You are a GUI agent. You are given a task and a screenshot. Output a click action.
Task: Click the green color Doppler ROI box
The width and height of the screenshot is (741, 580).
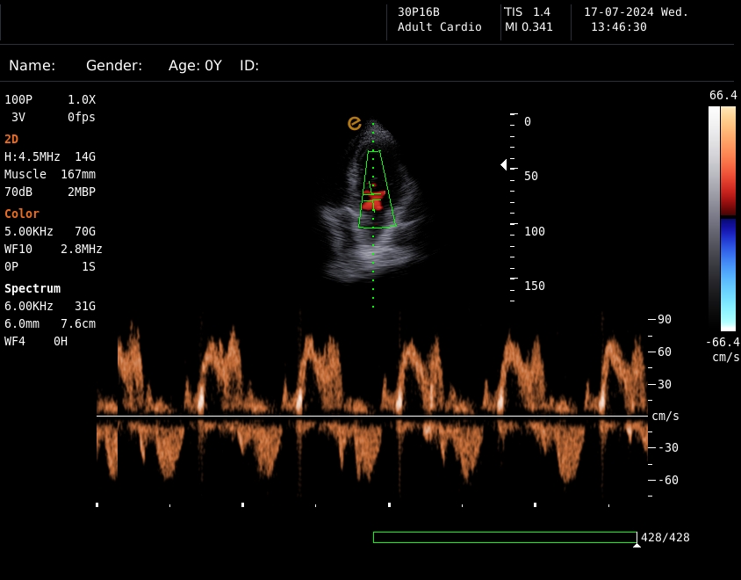pyautogui.click(x=378, y=189)
